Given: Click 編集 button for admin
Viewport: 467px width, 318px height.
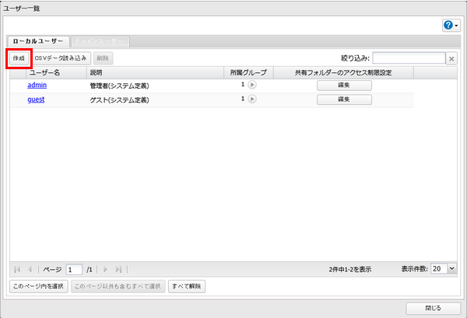Looking at the screenshot, I should 344,86.
